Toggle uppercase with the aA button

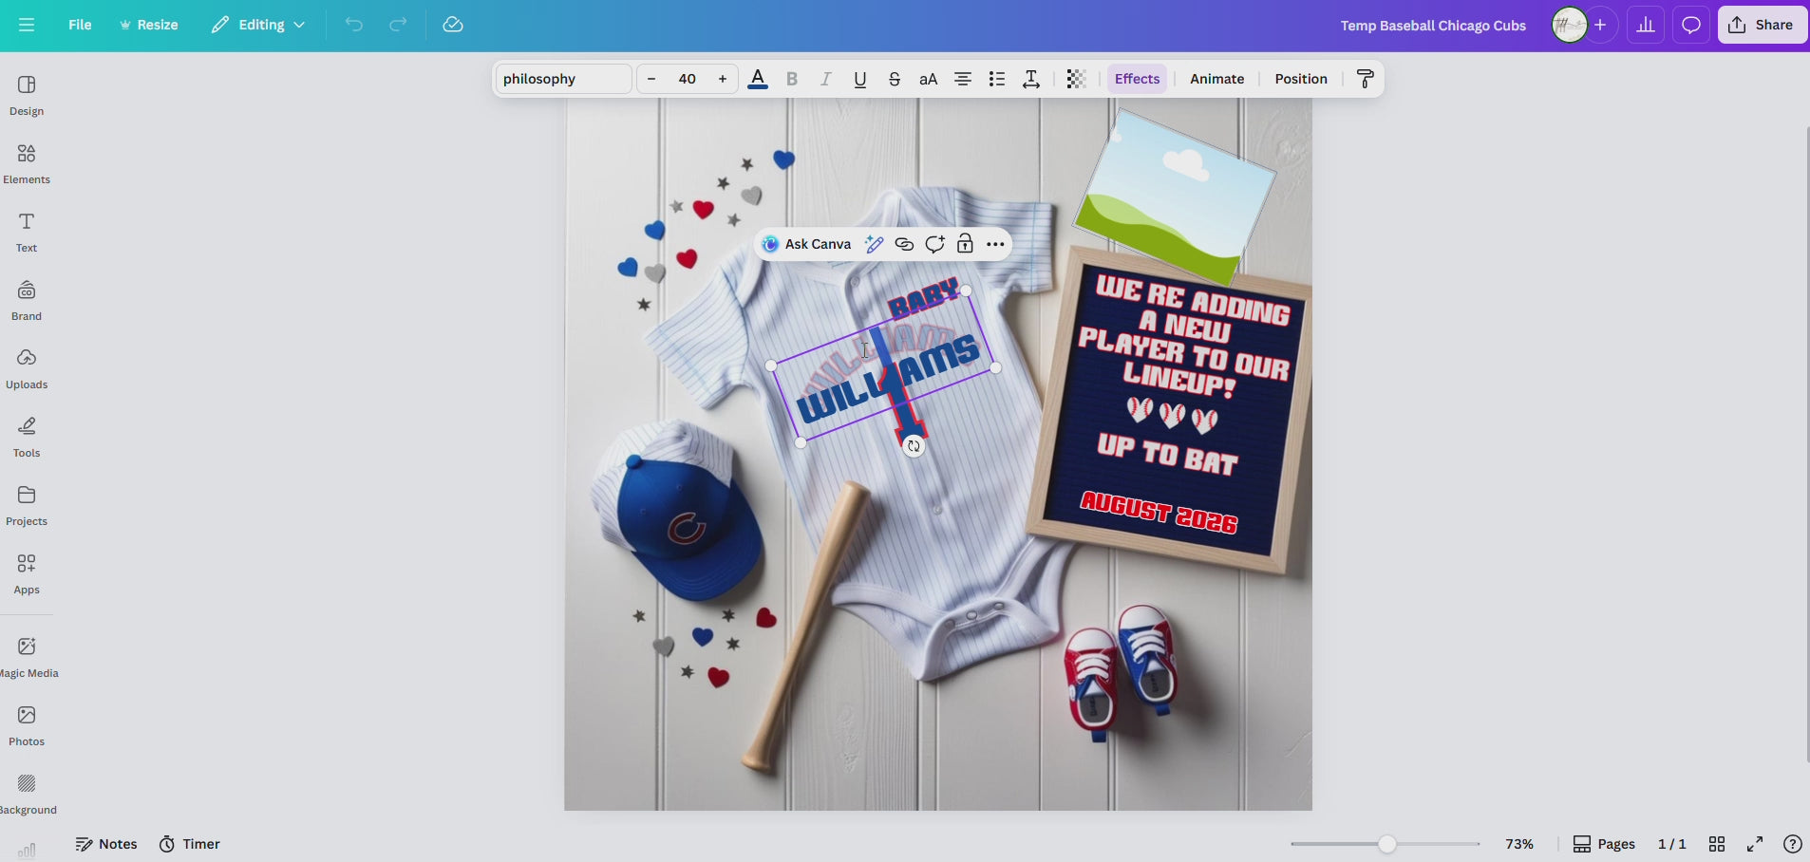click(x=928, y=79)
